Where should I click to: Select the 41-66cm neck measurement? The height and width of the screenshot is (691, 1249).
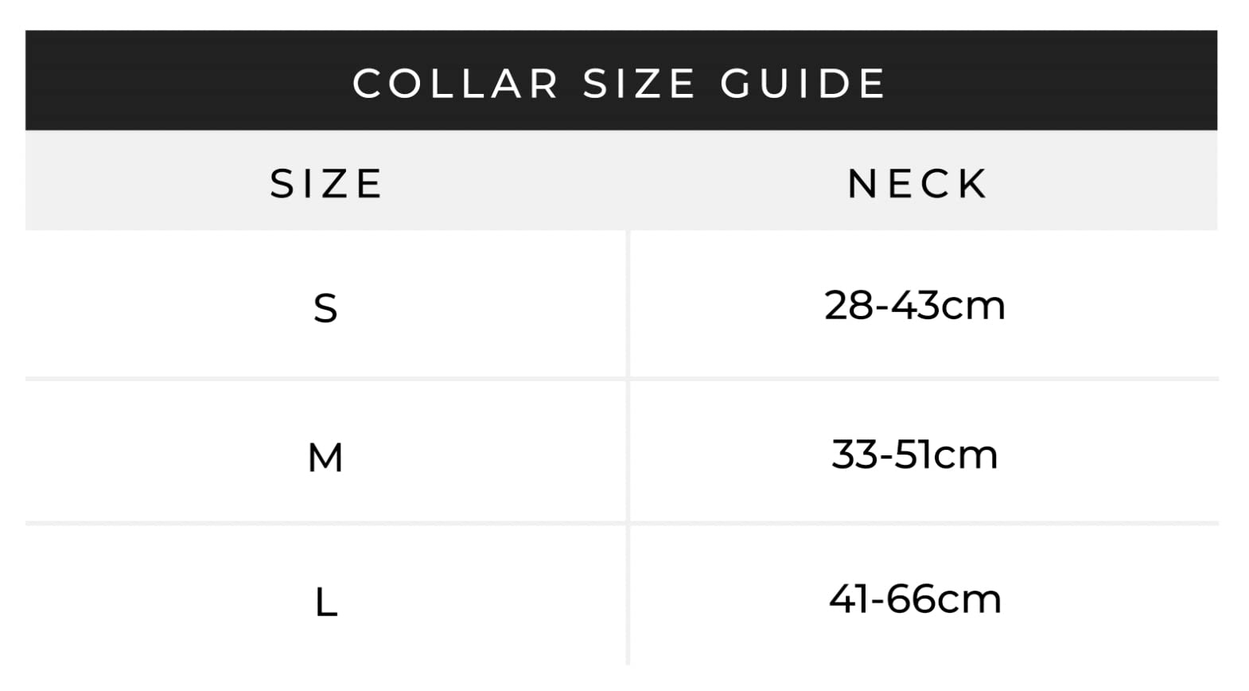(x=915, y=599)
